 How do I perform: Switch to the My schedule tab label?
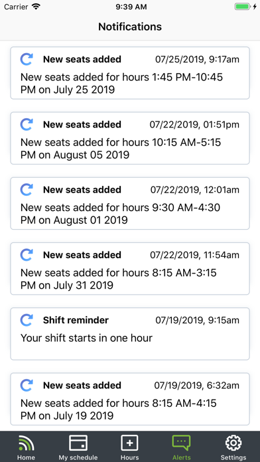(78, 457)
